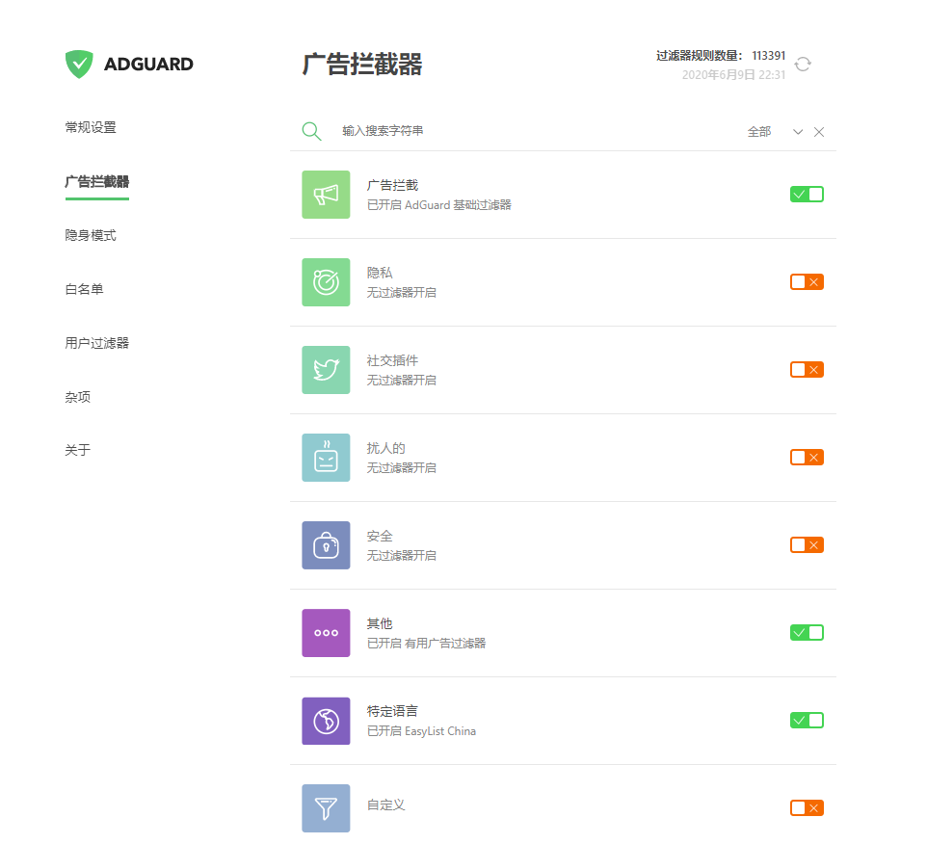The width and height of the screenshot is (927, 844).
Task: Click the 用户过滤器 sidebar link
Action: 97,343
